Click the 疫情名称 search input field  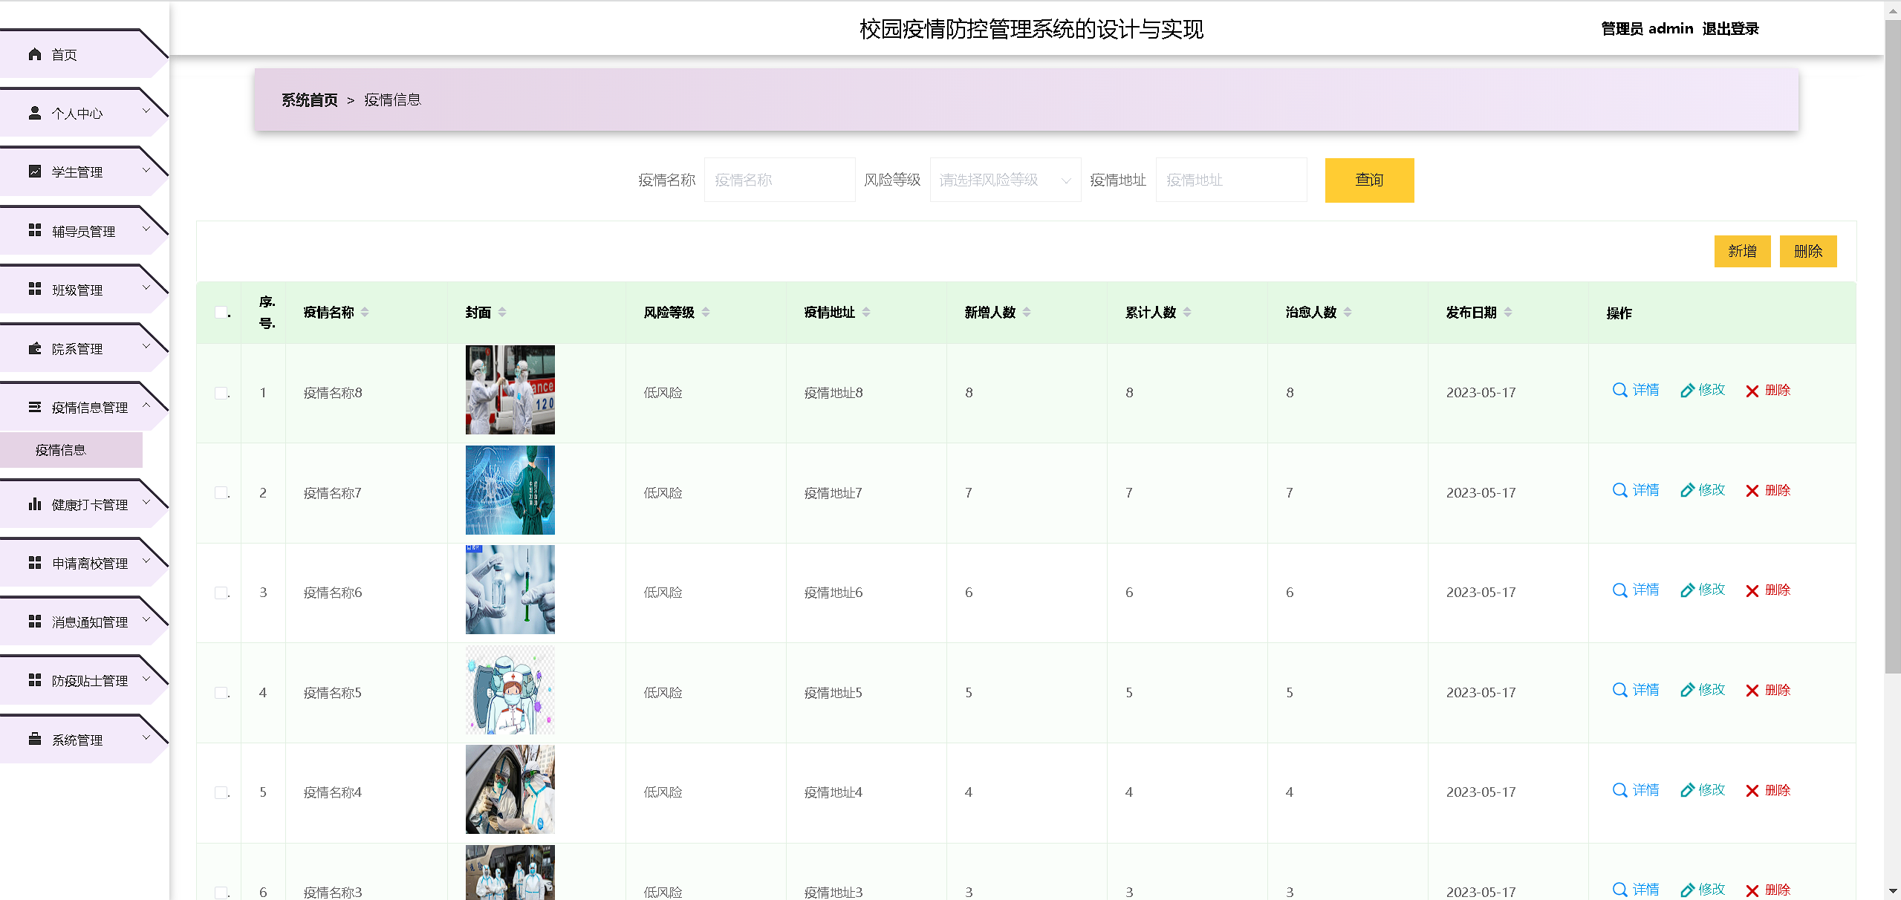[779, 180]
